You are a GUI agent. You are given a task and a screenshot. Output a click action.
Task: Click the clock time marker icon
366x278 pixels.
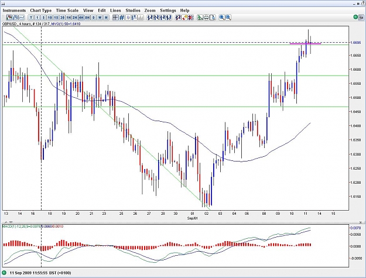(x=128, y=18)
